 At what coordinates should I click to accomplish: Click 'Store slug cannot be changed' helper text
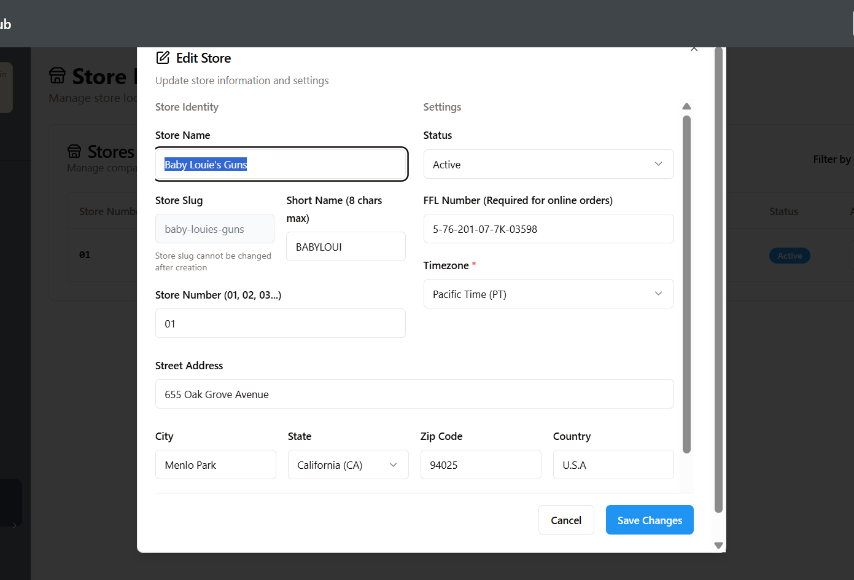coord(213,262)
